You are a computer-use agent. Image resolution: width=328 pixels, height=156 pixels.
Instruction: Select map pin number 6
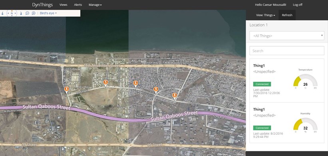[135, 84]
